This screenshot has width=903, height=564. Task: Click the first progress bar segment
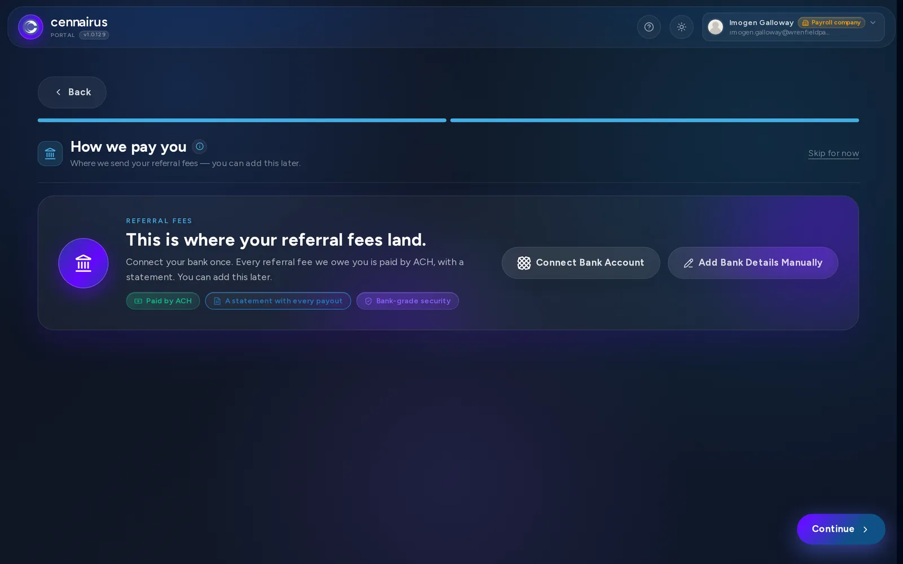242,120
